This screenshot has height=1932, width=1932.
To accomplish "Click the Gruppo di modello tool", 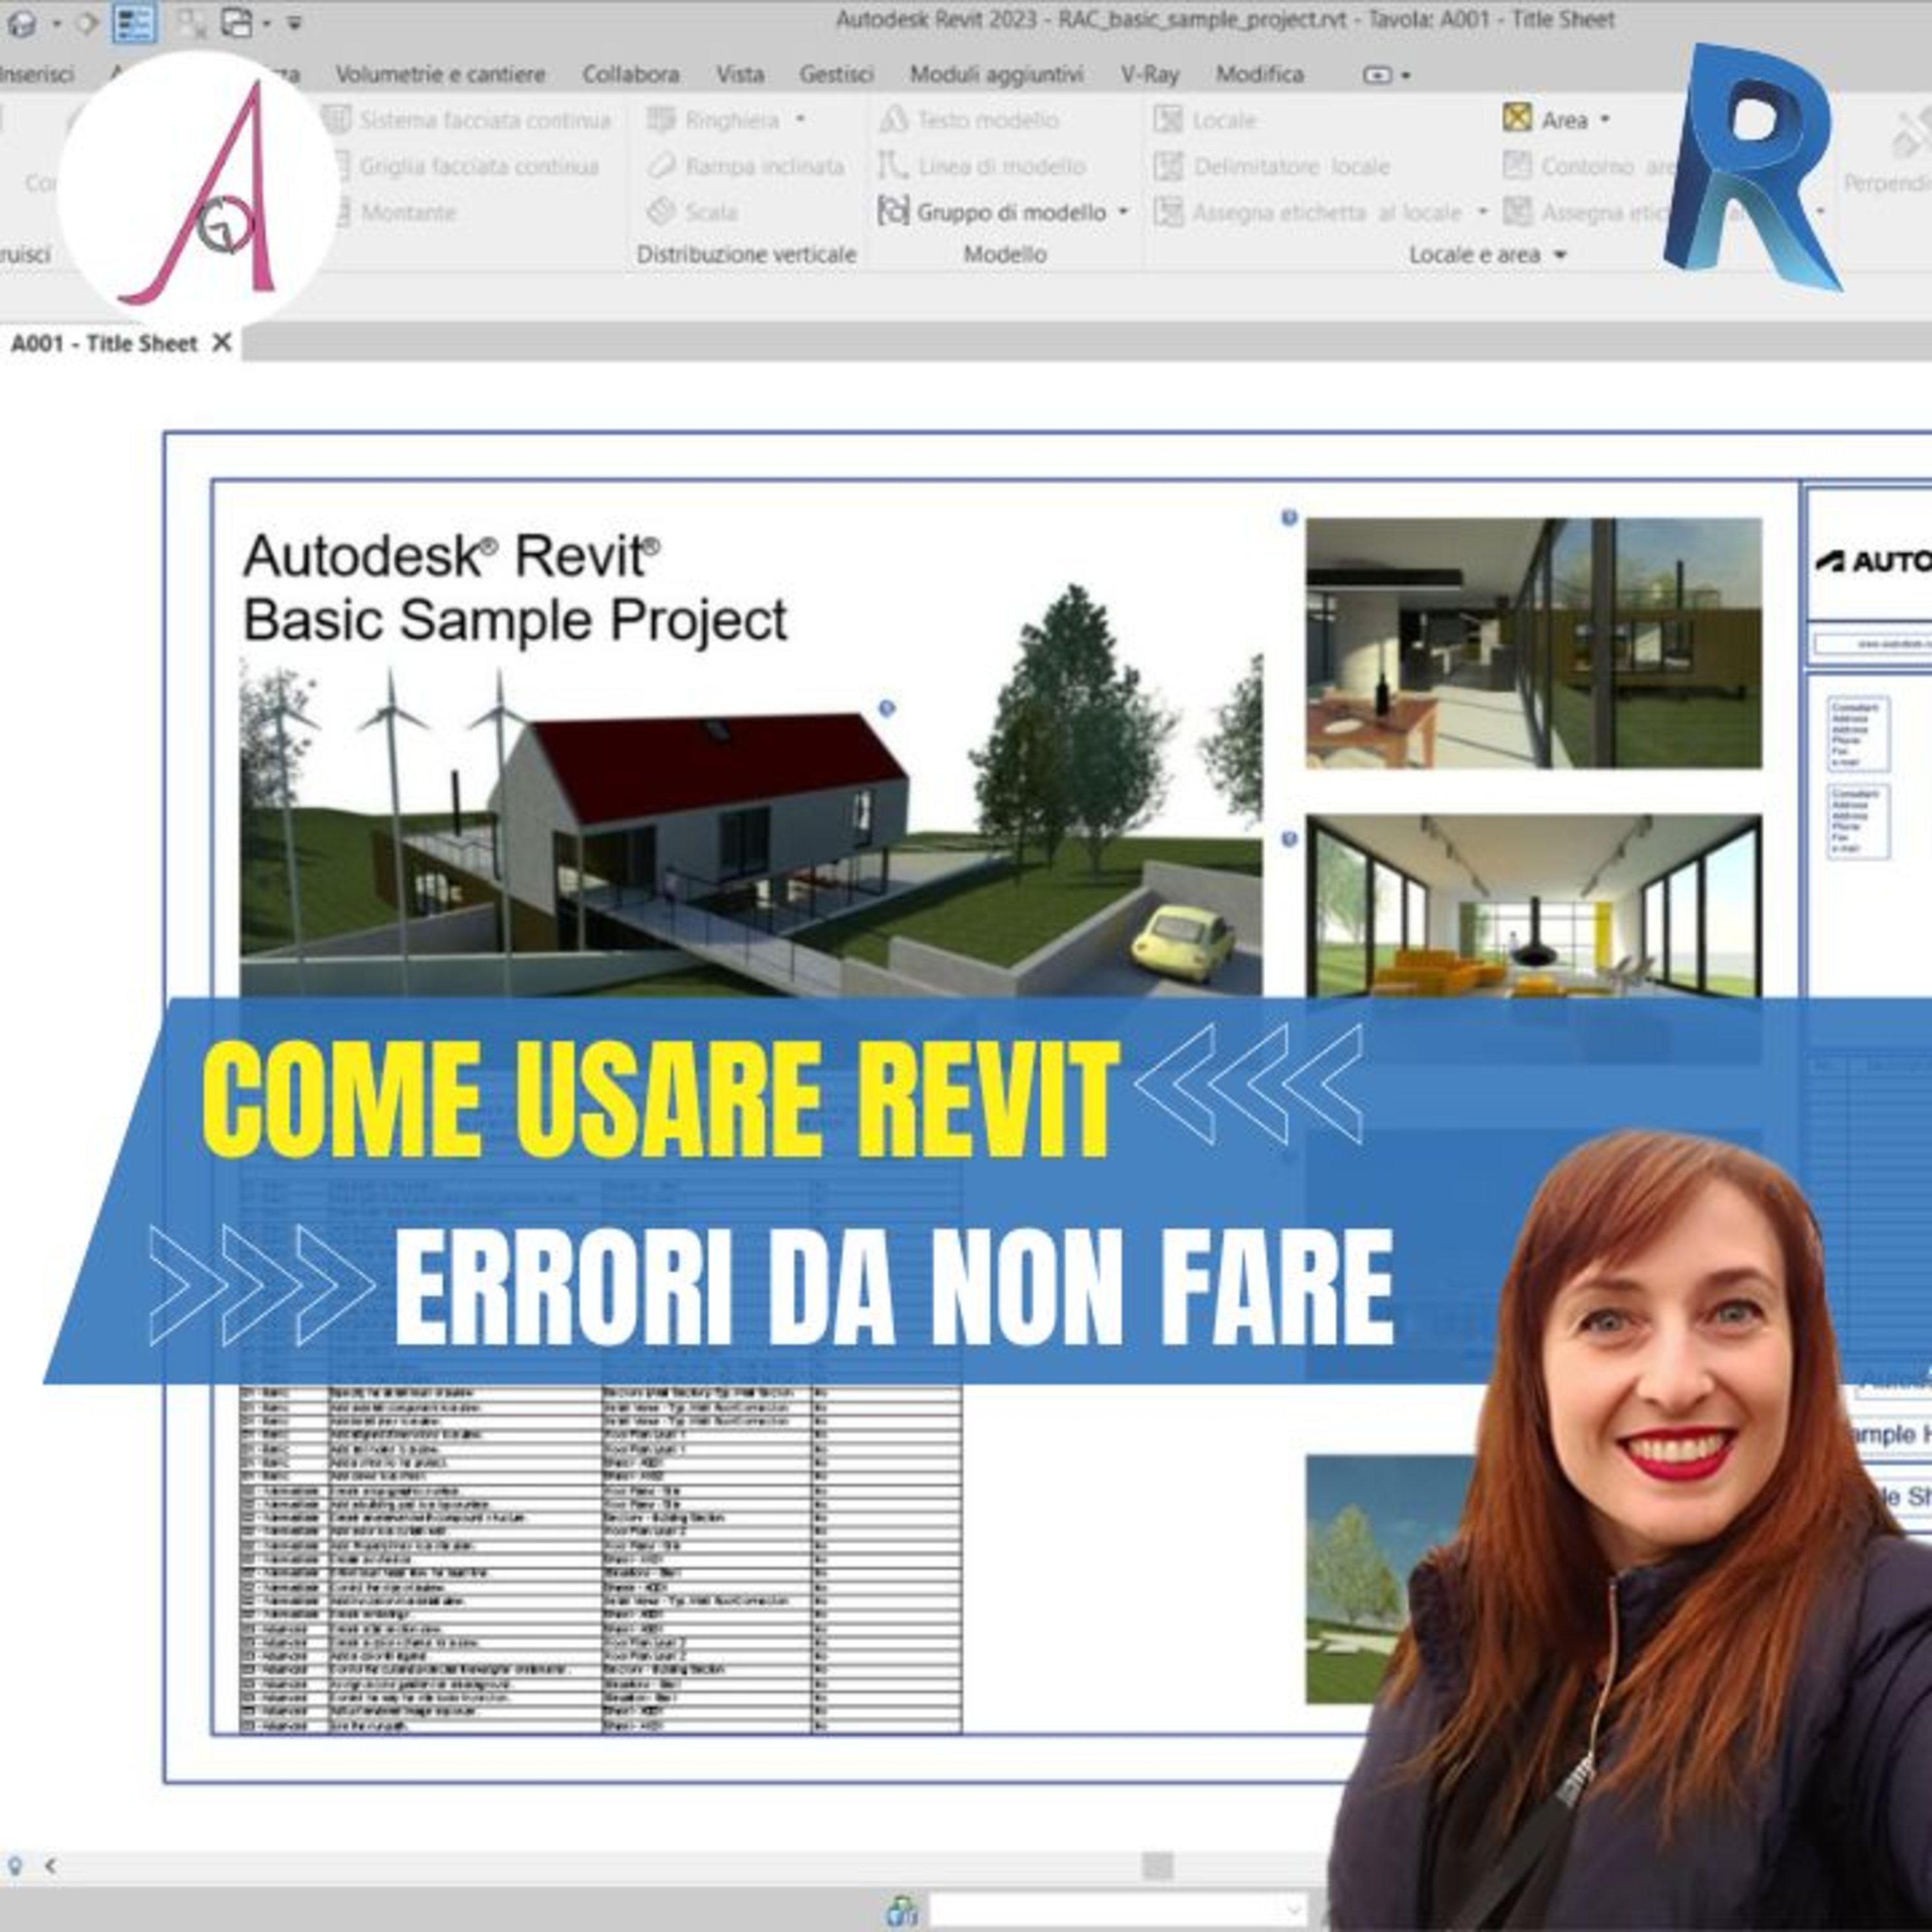I will [x=992, y=212].
